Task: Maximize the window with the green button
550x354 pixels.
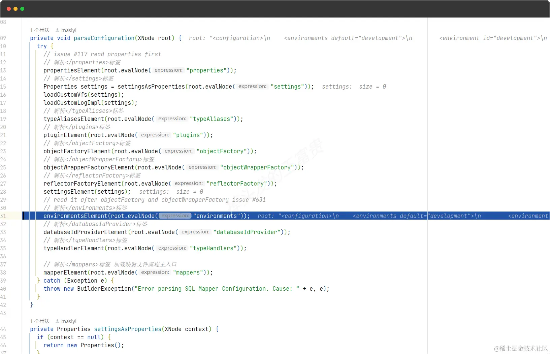Action: pos(22,9)
